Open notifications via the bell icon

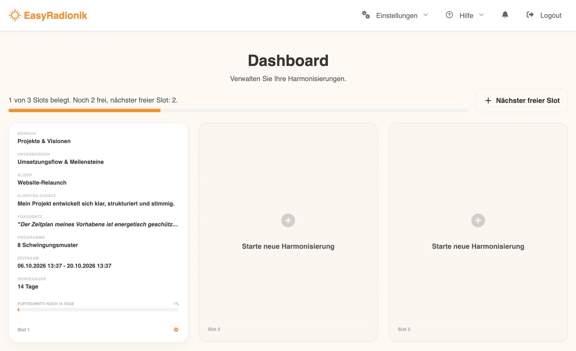pyautogui.click(x=505, y=15)
